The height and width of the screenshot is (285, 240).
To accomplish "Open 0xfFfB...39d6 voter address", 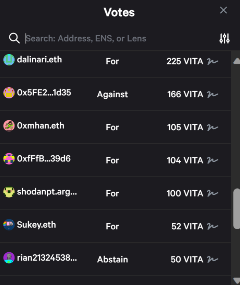I will (x=44, y=159).
